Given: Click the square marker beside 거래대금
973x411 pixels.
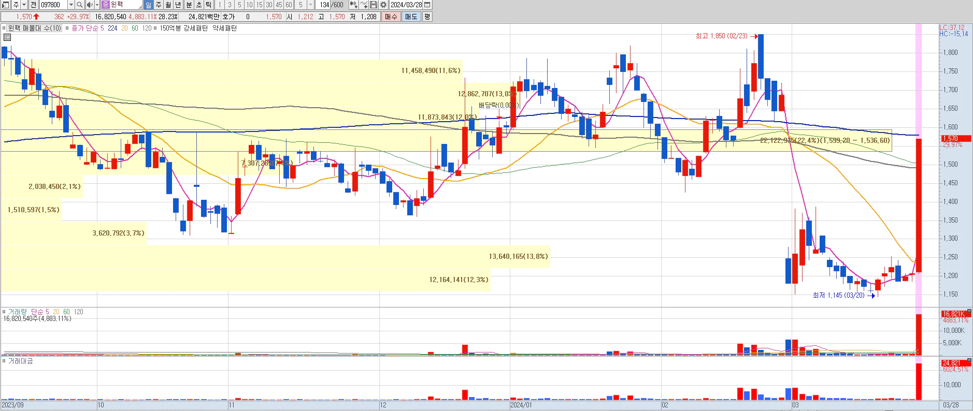Looking at the screenshot, I should (4, 361).
